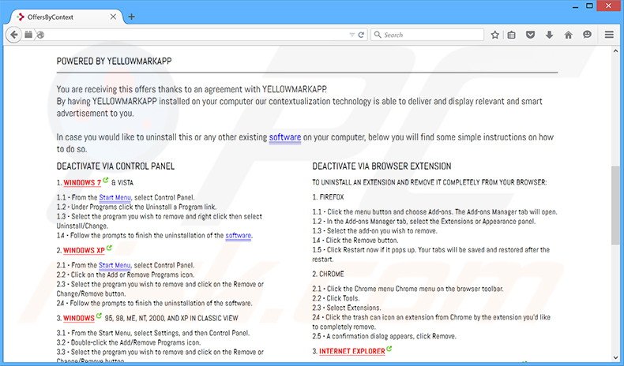Image resolution: width=624 pixels, height=366 pixels.
Task: Maximize the browser window
Action: pos(590,6)
